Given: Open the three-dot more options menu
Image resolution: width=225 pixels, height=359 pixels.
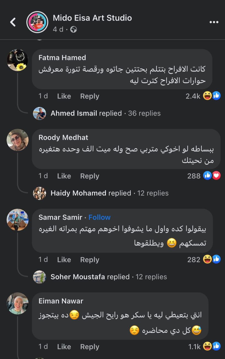Looking at the screenshot, I should (214, 22).
